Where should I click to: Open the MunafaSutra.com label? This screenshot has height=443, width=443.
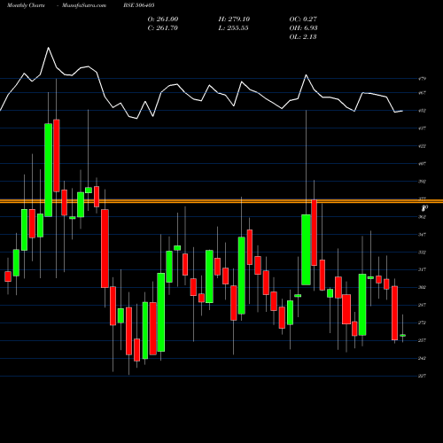[x=84, y=5]
